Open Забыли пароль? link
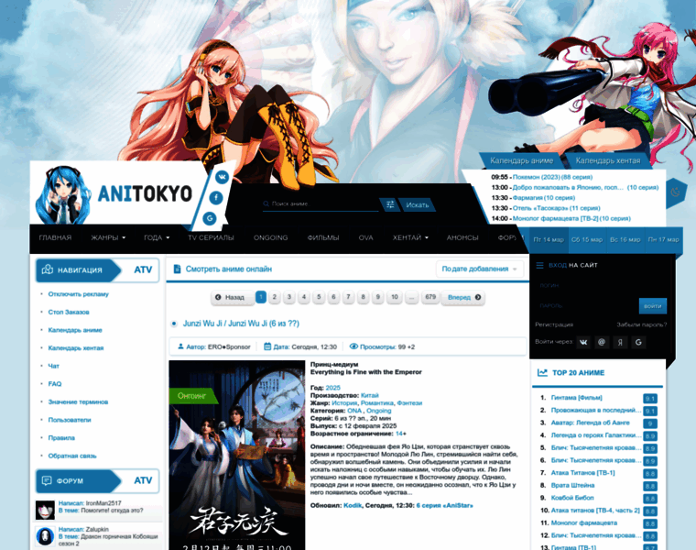The width and height of the screenshot is (696, 550). pos(641,324)
